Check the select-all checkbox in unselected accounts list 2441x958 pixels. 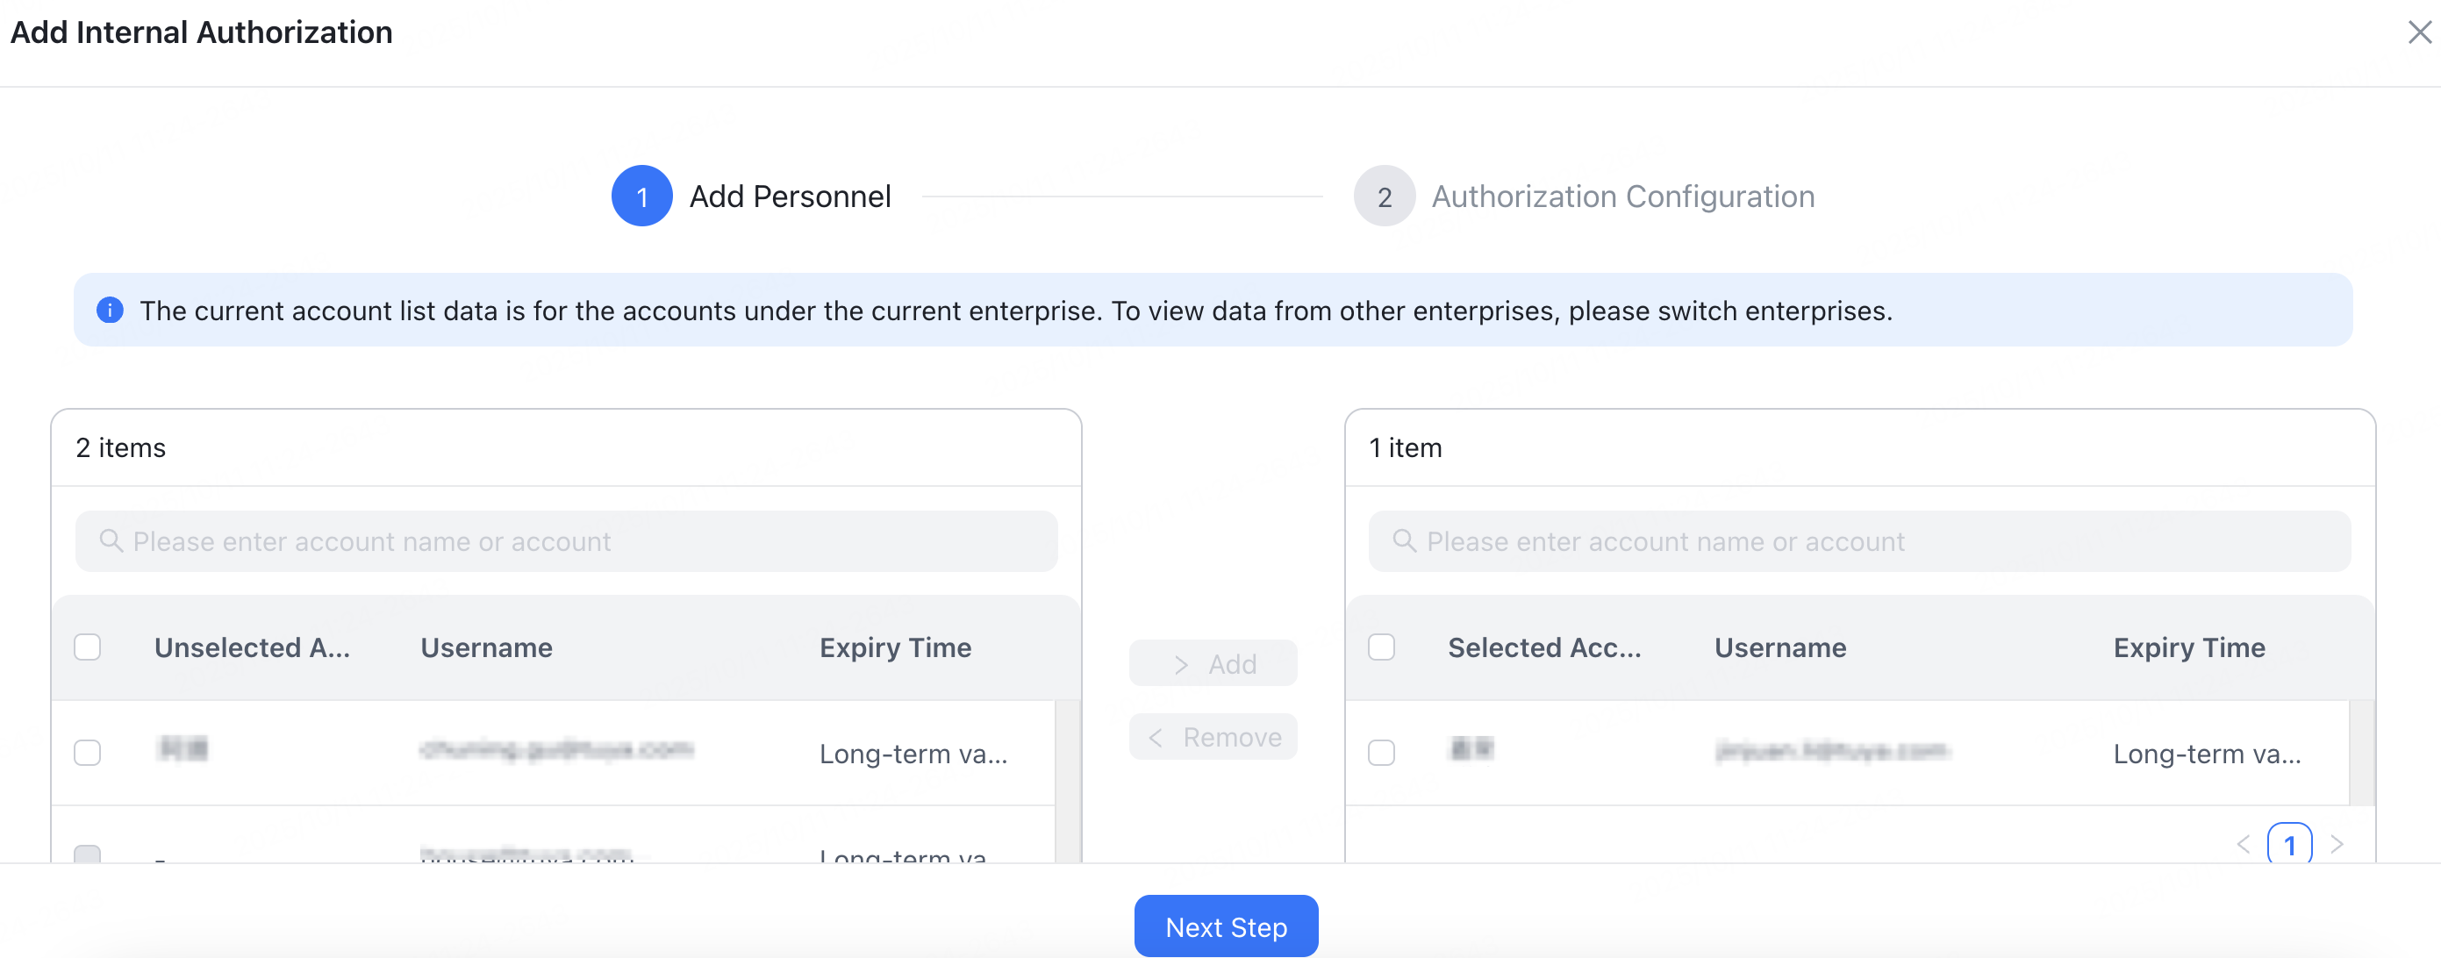(x=87, y=647)
